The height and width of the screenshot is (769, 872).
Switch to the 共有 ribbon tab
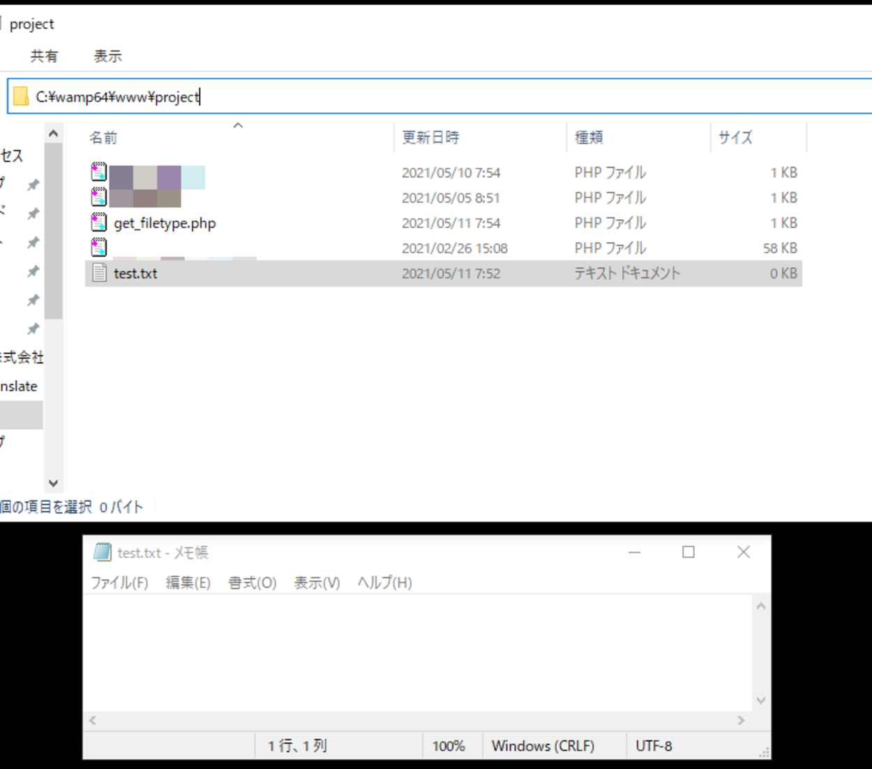[x=45, y=56]
